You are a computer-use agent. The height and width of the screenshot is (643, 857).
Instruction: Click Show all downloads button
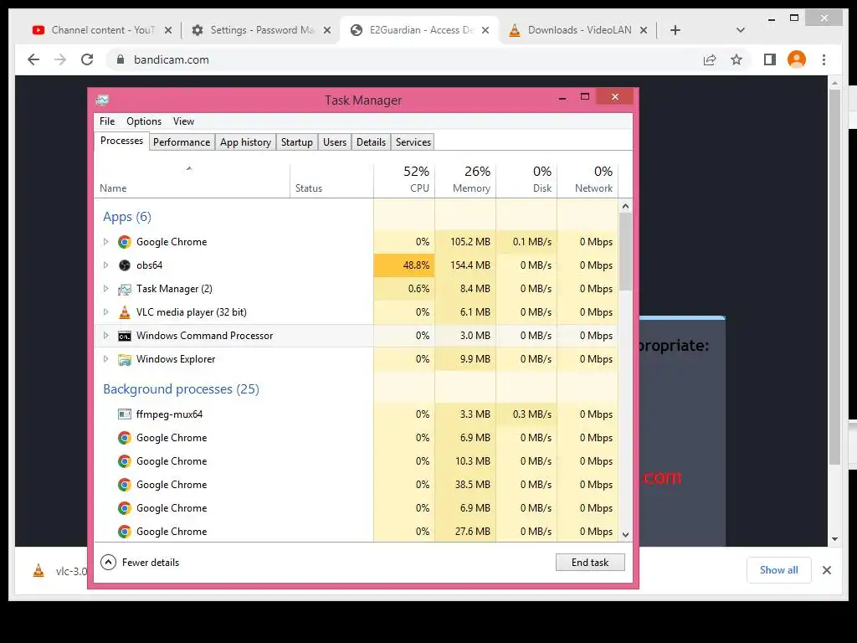[x=779, y=570]
